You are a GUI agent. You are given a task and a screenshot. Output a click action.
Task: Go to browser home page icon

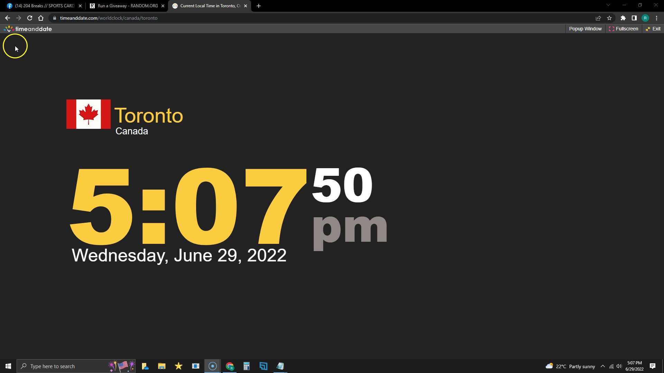coord(41,18)
